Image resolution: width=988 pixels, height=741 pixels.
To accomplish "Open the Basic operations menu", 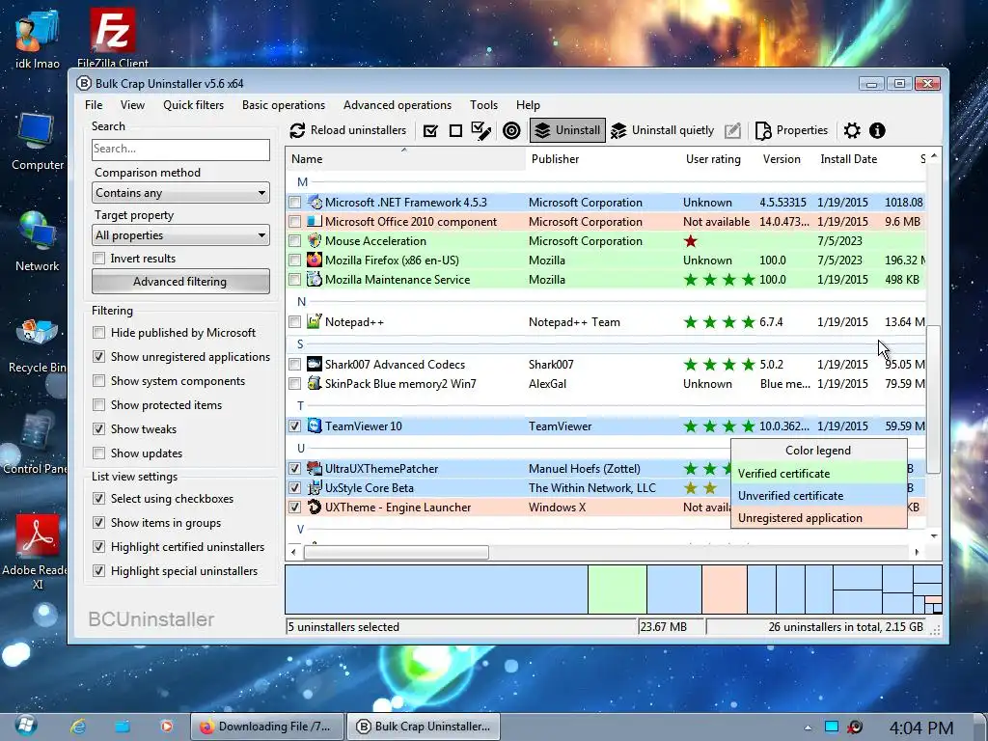I will [x=284, y=105].
